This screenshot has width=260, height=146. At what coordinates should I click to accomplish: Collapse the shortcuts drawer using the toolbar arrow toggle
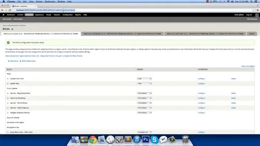pos(257,15)
